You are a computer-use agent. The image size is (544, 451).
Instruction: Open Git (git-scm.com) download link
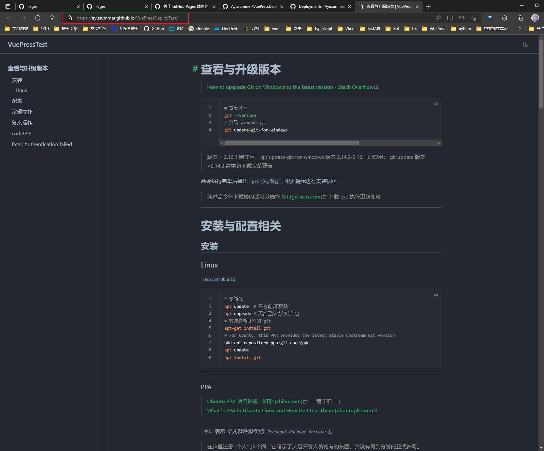coord(304,197)
